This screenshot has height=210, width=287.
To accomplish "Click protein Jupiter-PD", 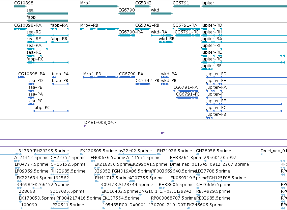I will (247, 77).
